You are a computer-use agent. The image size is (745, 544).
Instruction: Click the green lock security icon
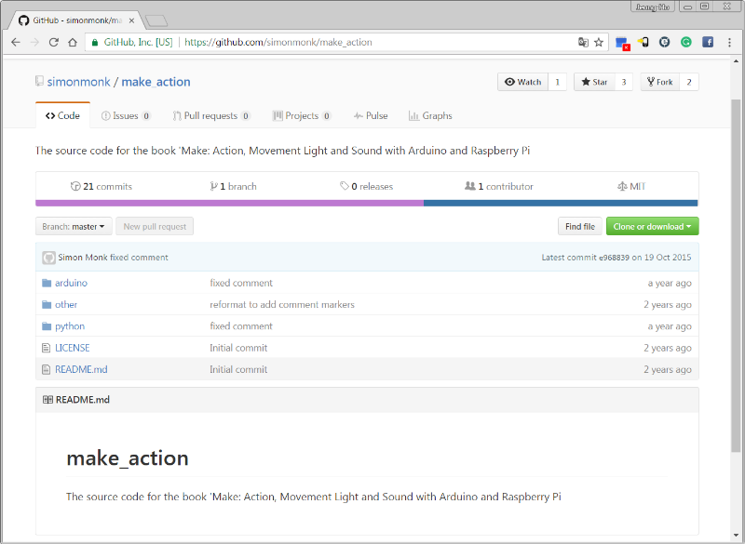tap(95, 42)
